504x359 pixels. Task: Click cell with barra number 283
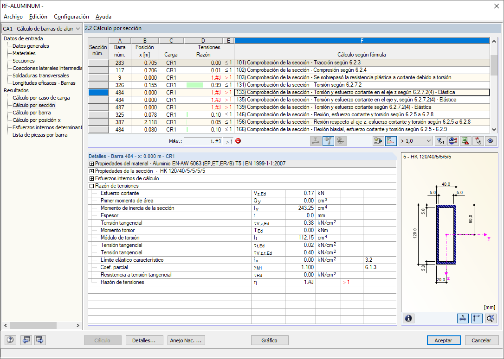120,63
